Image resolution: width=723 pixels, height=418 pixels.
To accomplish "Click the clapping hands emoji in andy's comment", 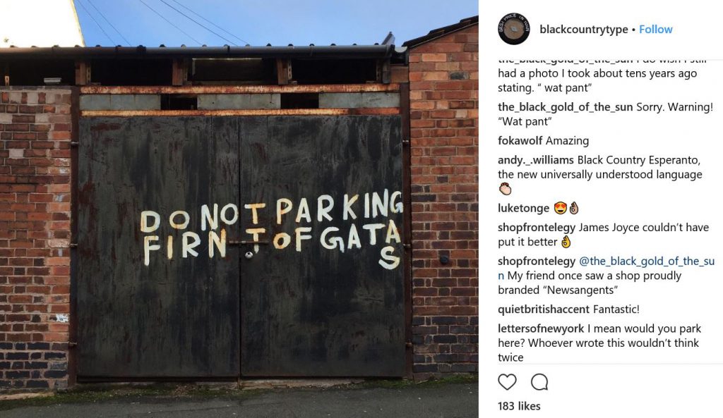I will coord(506,189).
